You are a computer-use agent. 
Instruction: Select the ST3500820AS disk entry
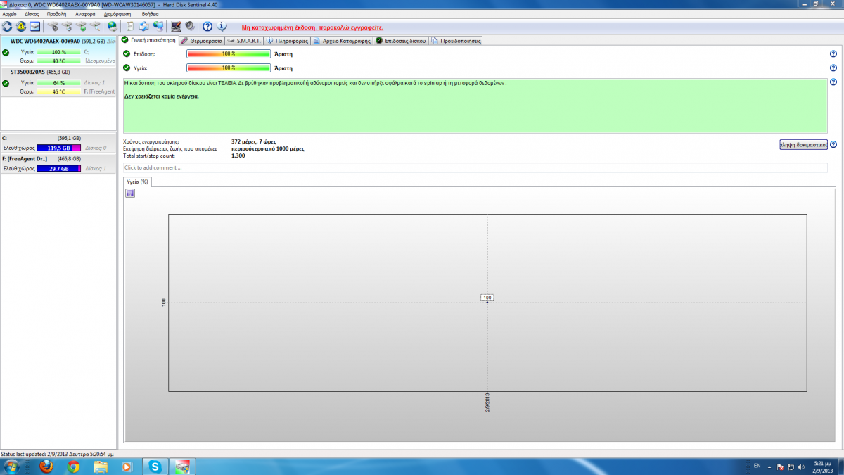(x=58, y=82)
